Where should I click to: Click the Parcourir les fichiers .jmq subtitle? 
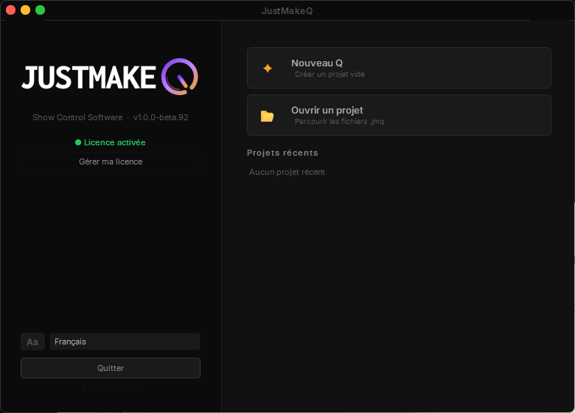pyautogui.click(x=339, y=122)
